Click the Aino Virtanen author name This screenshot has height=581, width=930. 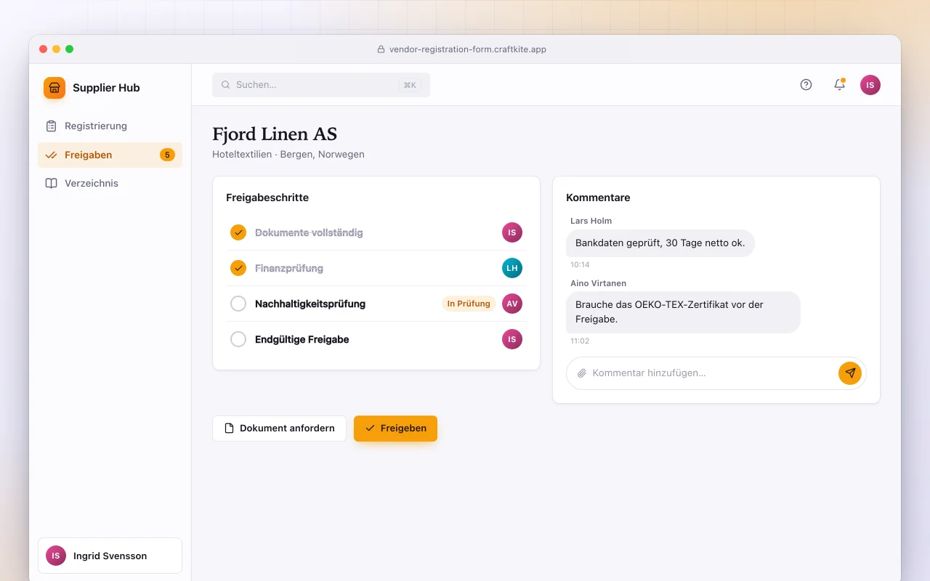tap(598, 283)
